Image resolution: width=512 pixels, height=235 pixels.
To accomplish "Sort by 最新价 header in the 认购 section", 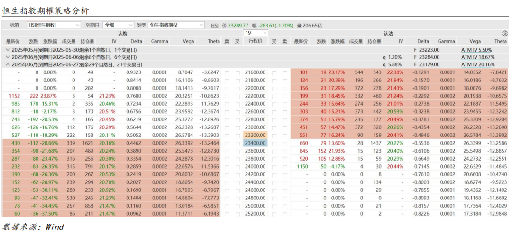I will coord(13,41).
